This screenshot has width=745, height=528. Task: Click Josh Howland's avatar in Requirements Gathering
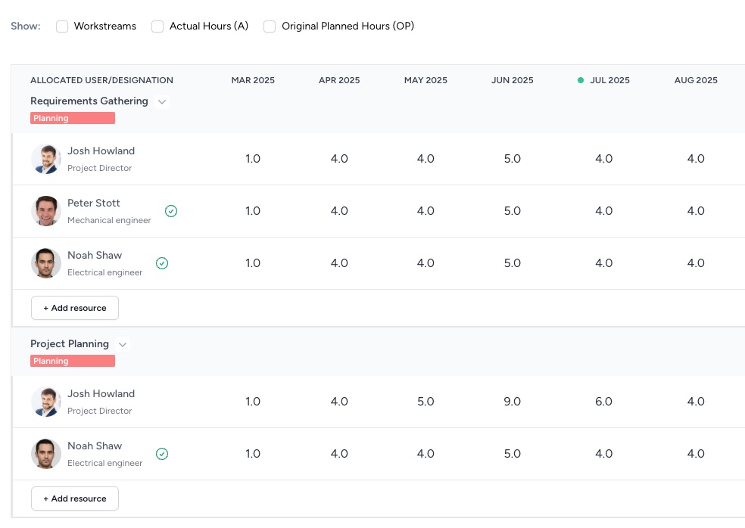pyautogui.click(x=46, y=159)
